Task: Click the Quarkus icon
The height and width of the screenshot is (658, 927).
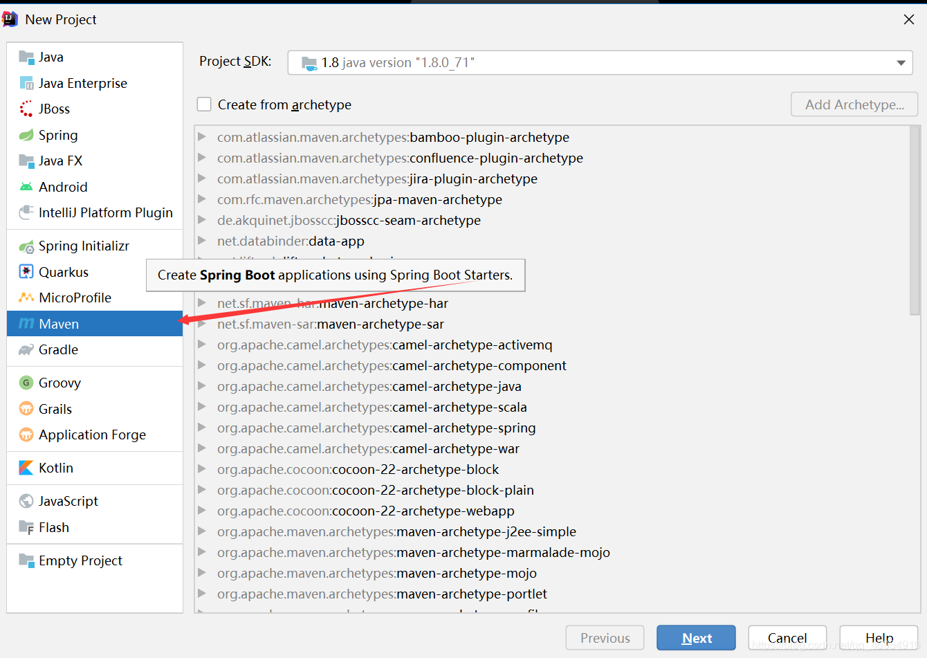Action: (26, 272)
